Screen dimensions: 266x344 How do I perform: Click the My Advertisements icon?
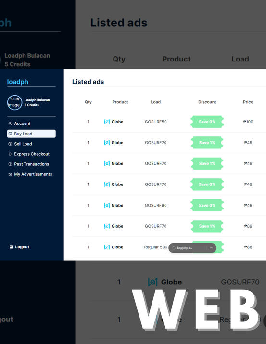point(10,174)
